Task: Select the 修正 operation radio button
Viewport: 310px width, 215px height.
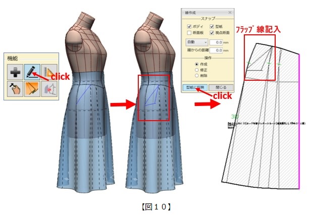Action: tap(196, 70)
